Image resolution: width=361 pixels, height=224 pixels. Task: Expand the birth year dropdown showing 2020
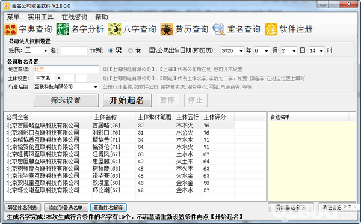pos(241,51)
